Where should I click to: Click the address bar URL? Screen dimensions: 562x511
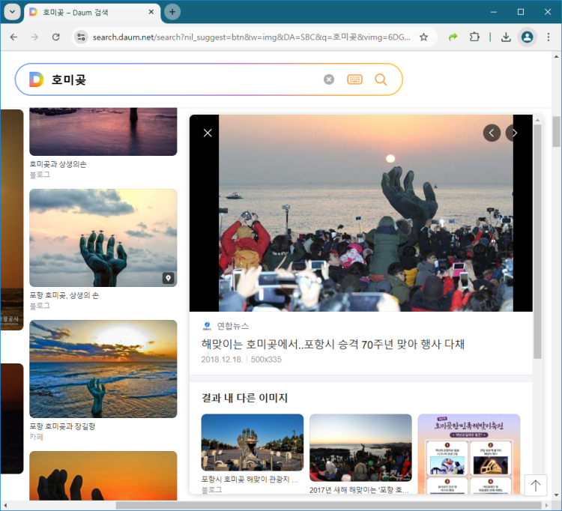(x=252, y=37)
